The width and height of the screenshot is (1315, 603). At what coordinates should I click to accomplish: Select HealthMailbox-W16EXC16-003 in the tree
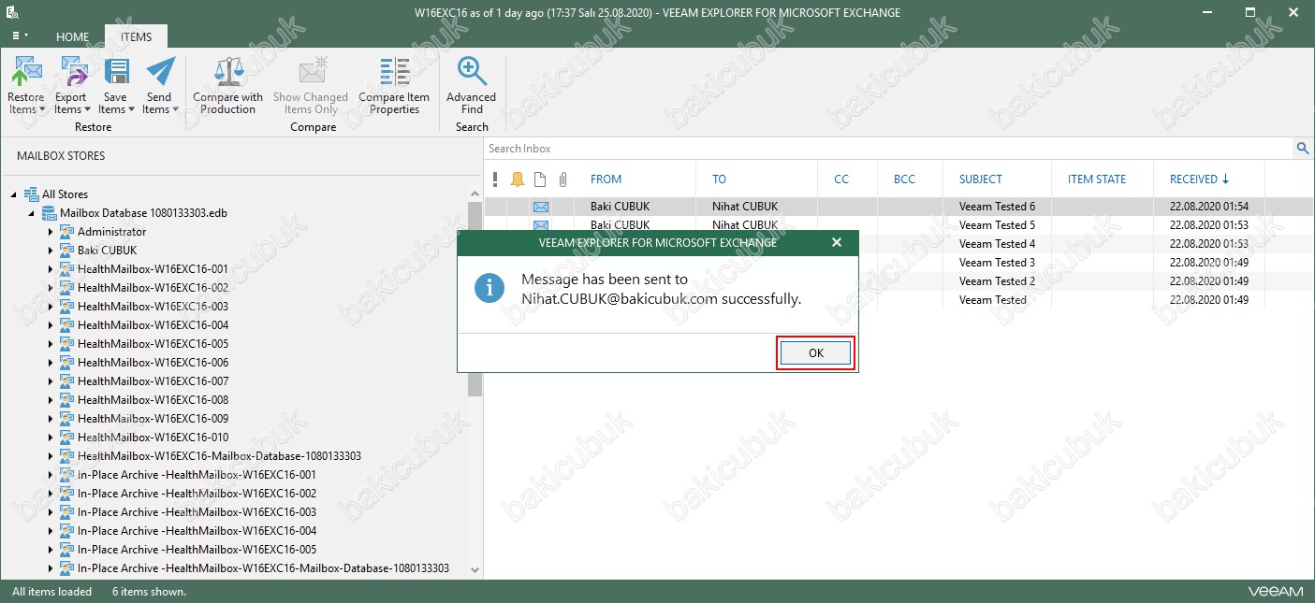click(x=153, y=307)
